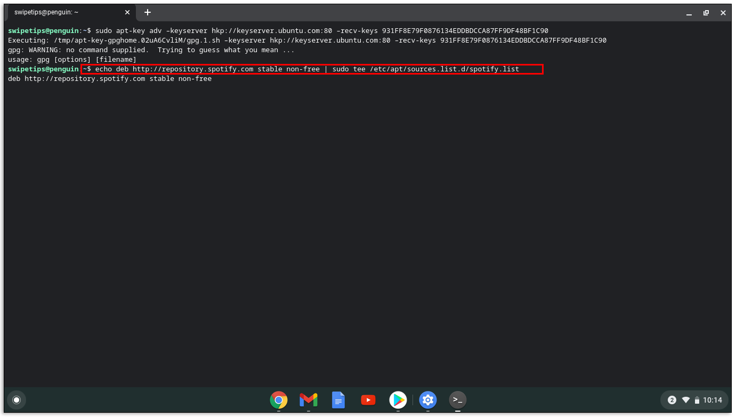Click the 'usage: gpg [options] [filename]' line
This screenshot has width=736, height=417.
[x=72, y=60]
